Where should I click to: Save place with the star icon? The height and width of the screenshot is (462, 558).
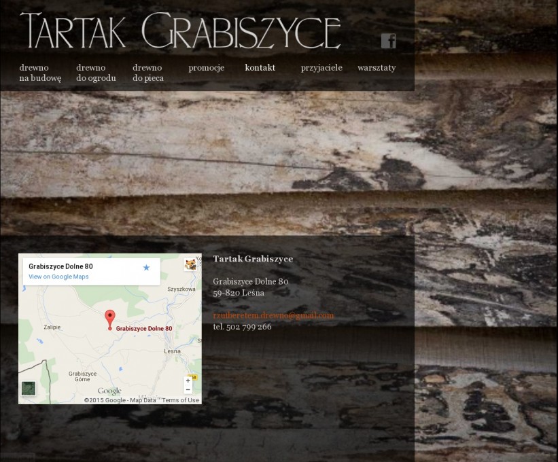coord(146,268)
